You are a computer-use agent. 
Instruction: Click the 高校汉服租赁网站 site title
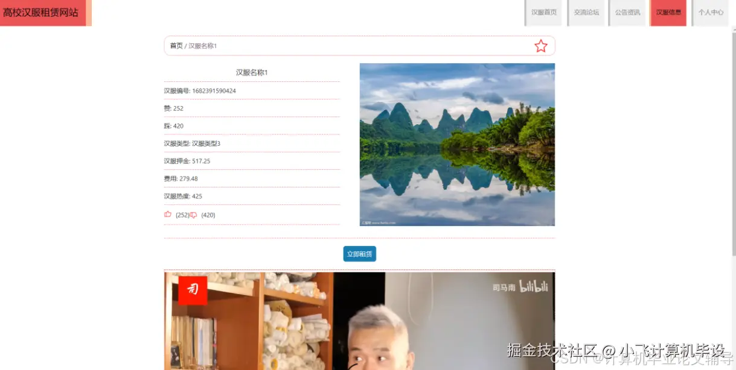point(40,13)
